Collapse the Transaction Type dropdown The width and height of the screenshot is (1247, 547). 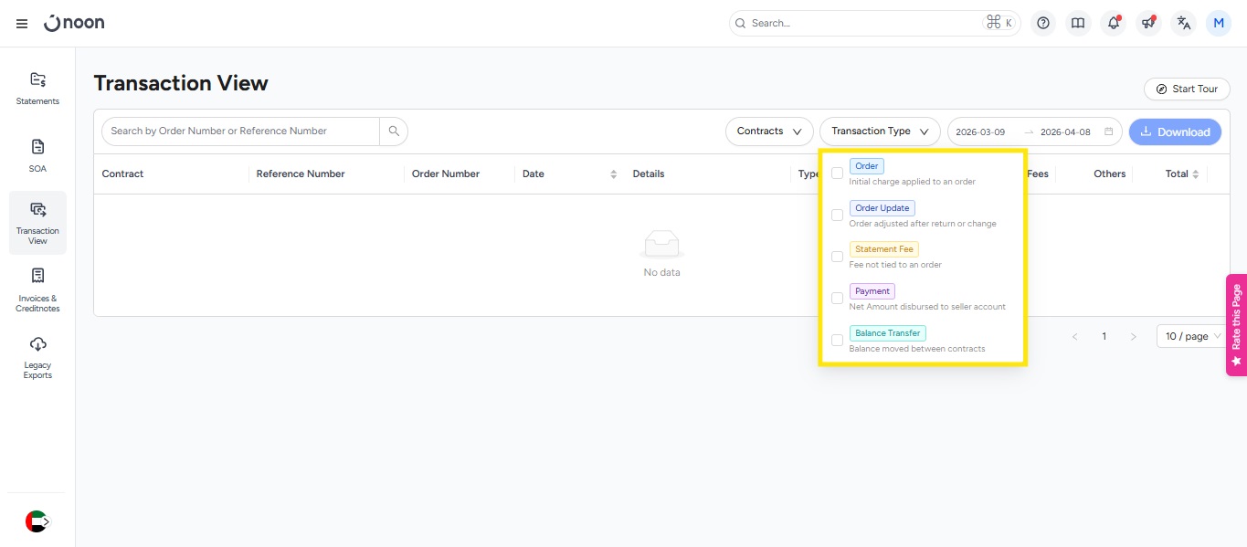[x=879, y=131]
